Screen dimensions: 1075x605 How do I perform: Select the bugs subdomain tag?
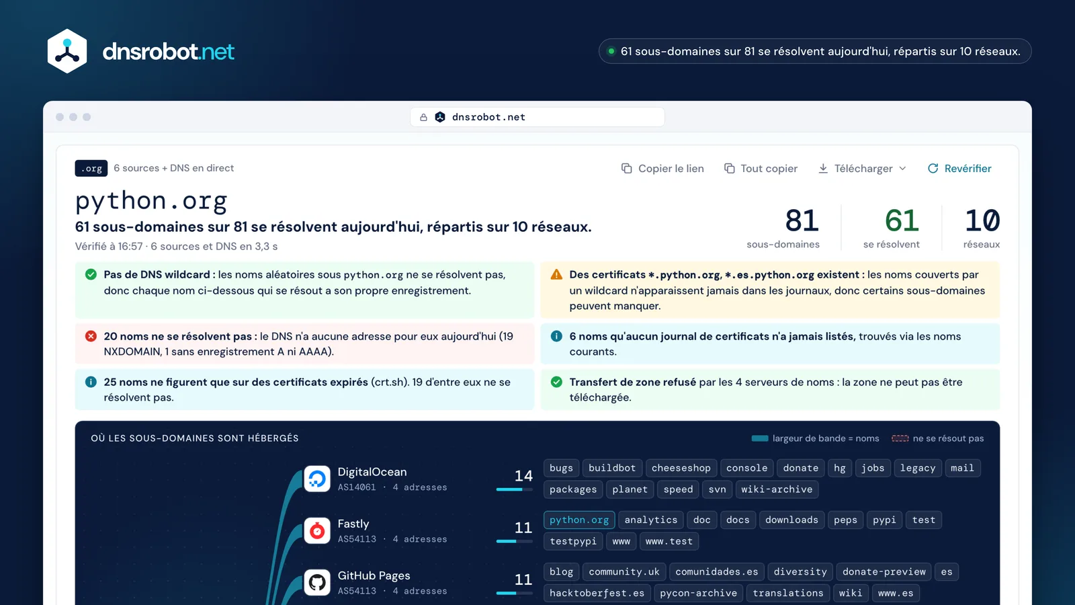click(x=561, y=468)
